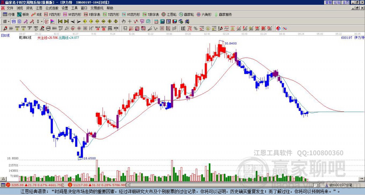Click the bottom-left up triangle button
Viewport: 365px width, 195px height.
3,179
